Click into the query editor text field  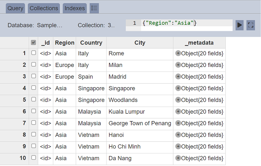click(x=187, y=25)
